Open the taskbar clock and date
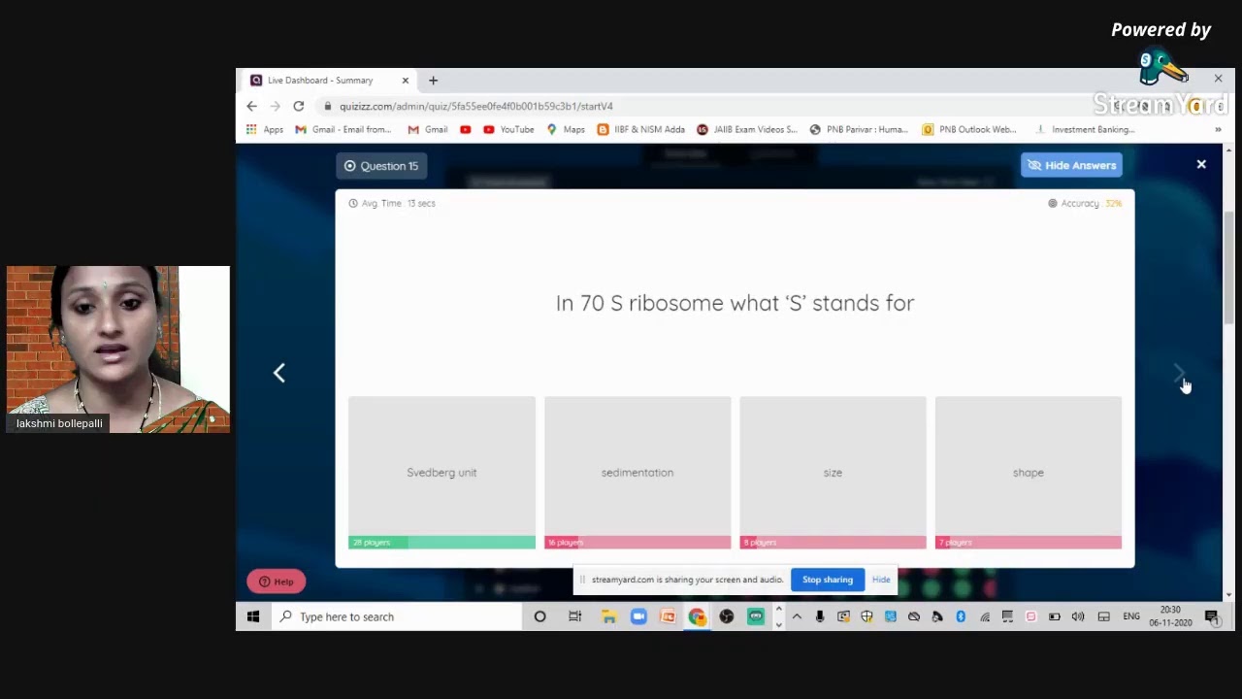Viewport: 1242px width, 699px height. (x=1170, y=616)
